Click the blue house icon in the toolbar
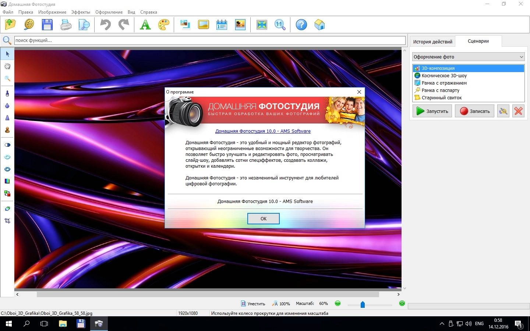The width and height of the screenshot is (530, 331). pos(320,25)
